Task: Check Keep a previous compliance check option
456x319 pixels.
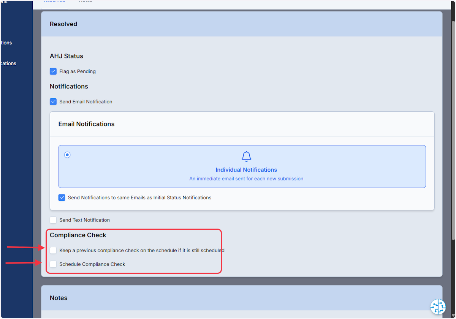Action: click(x=53, y=250)
